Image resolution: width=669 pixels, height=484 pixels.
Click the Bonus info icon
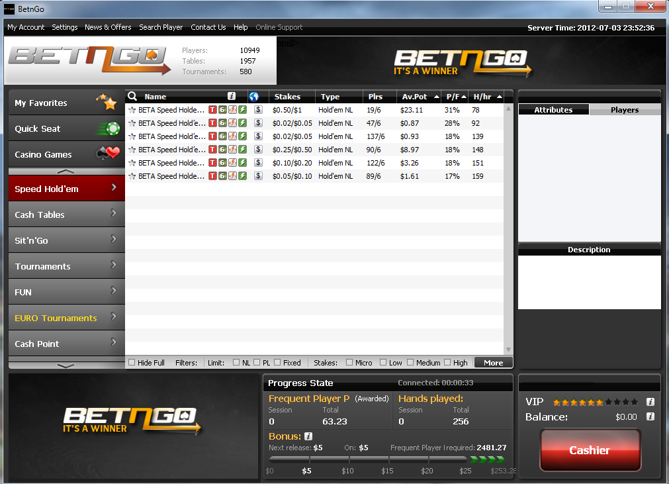pos(308,436)
